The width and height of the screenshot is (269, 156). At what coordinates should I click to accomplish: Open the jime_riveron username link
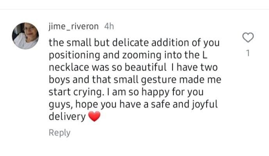point(75,26)
